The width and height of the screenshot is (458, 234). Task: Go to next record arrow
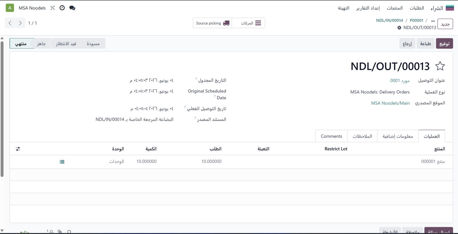pos(20,23)
